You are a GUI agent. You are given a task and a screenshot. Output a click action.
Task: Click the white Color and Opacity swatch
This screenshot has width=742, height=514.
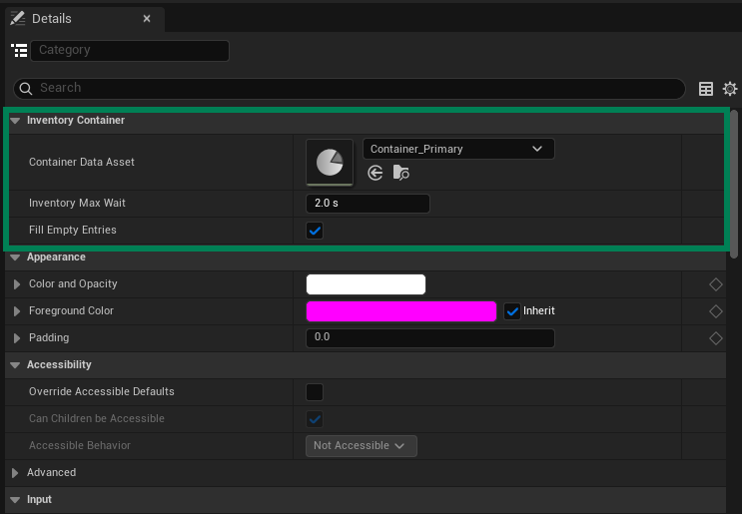pos(366,284)
